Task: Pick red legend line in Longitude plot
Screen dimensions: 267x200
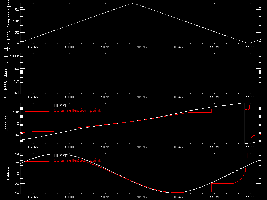Action: point(37,112)
